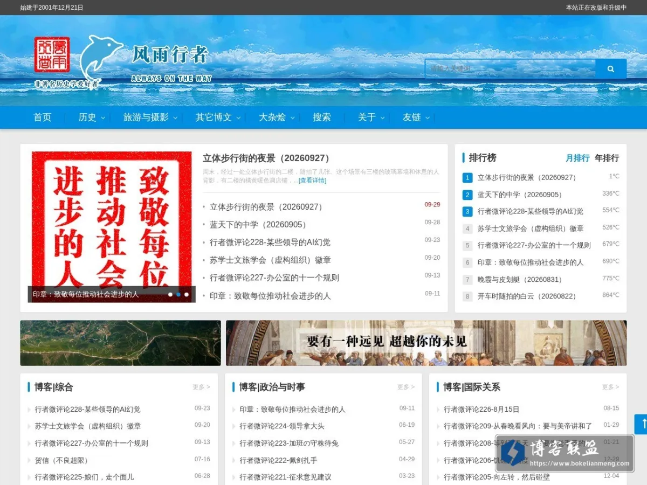Screen dimensions: 647x485
Task: Click the rank 1 badge in 排行榜
Action: (x=467, y=177)
